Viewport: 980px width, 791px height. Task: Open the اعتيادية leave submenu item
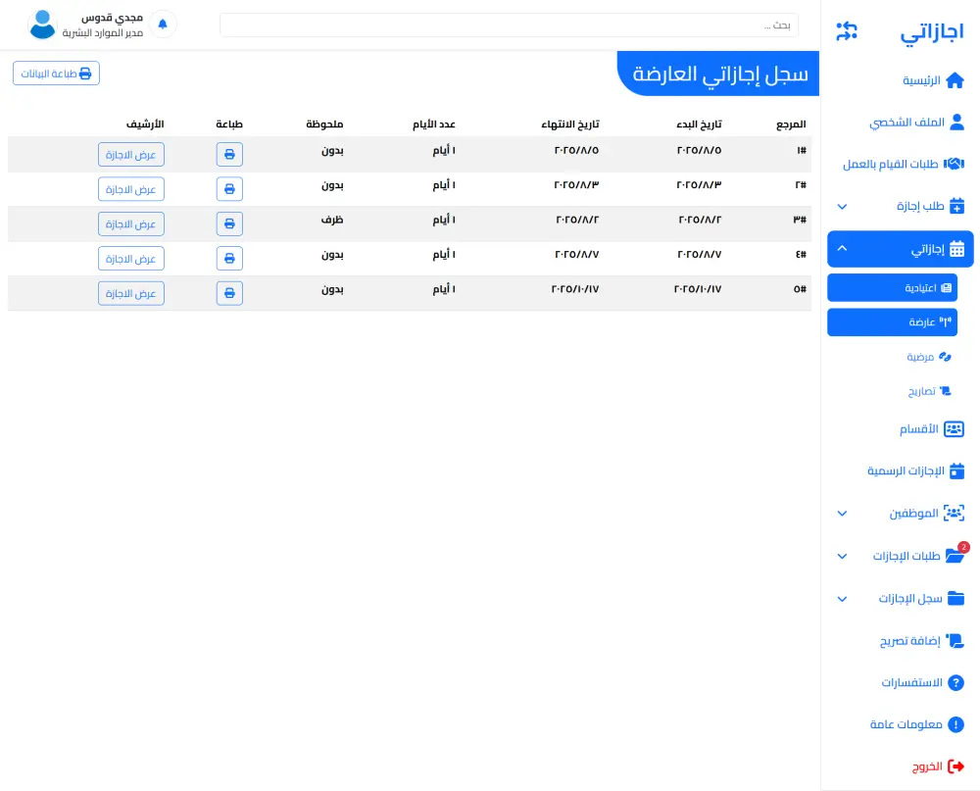pyautogui.click(x=892, y=287)
